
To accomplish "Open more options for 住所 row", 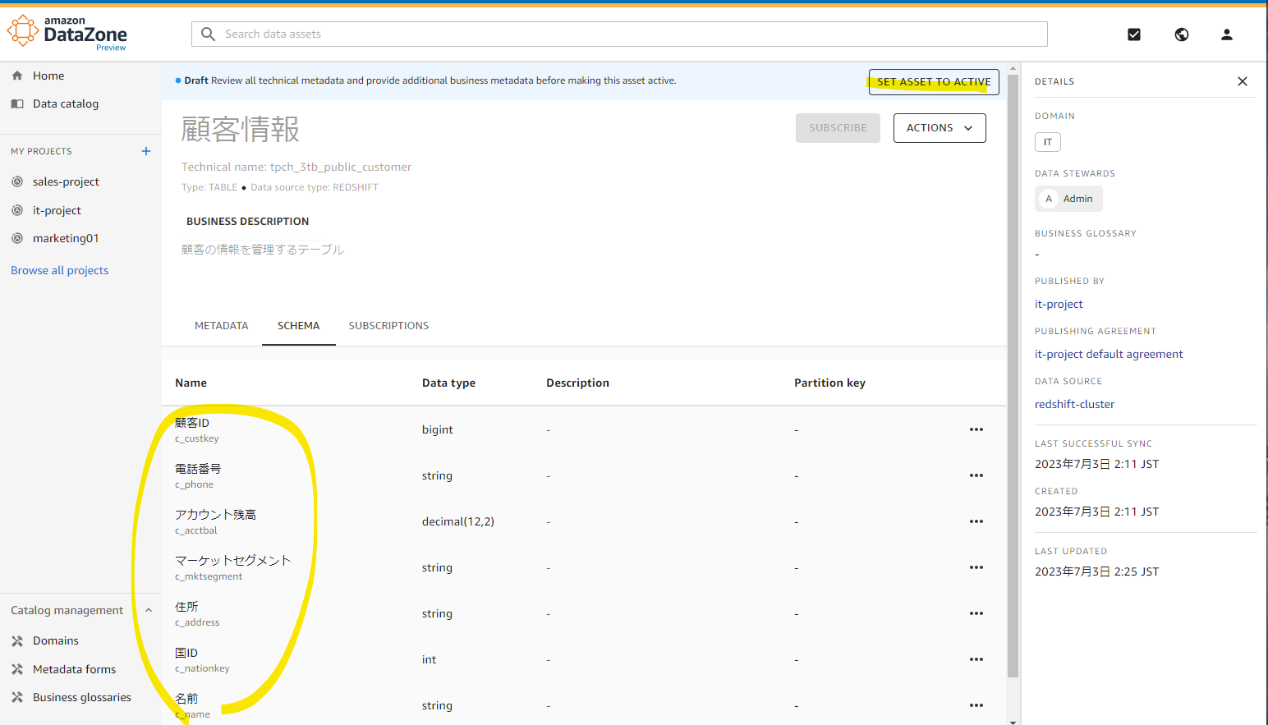I will click(976, 613).
